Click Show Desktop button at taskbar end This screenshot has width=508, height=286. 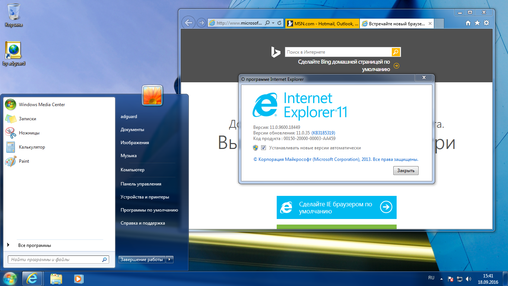pyautogui.click(x=505, y=279)
